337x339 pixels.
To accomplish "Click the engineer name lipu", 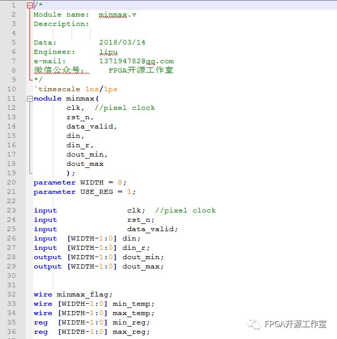I will click(x=108, y=52).
